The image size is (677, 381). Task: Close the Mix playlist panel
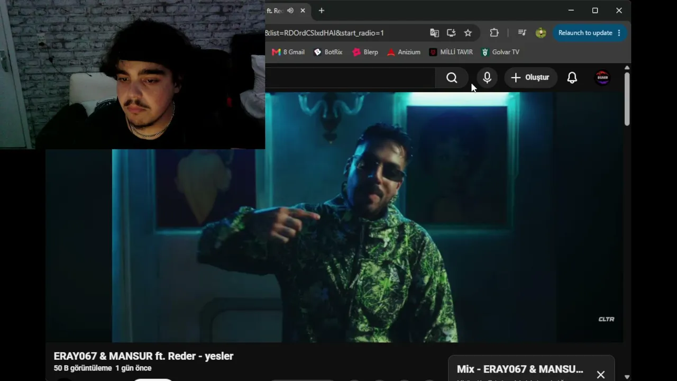pyautogui.click(x=600, y=375)
